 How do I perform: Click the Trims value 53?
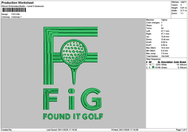pos(162,28)
